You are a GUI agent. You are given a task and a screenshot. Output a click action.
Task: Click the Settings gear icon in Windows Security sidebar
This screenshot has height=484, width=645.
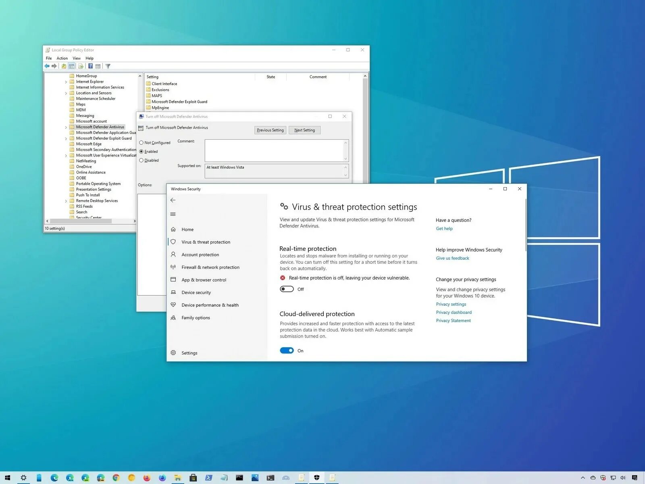(173, 353)
